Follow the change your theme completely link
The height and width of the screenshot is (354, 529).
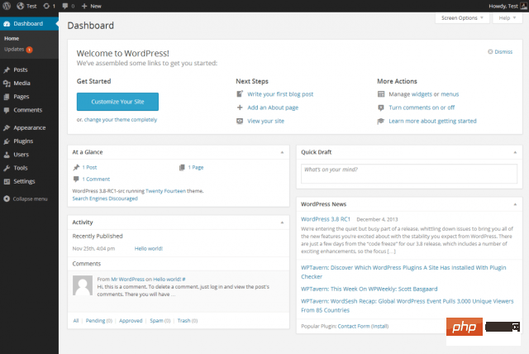pos(121,119)
